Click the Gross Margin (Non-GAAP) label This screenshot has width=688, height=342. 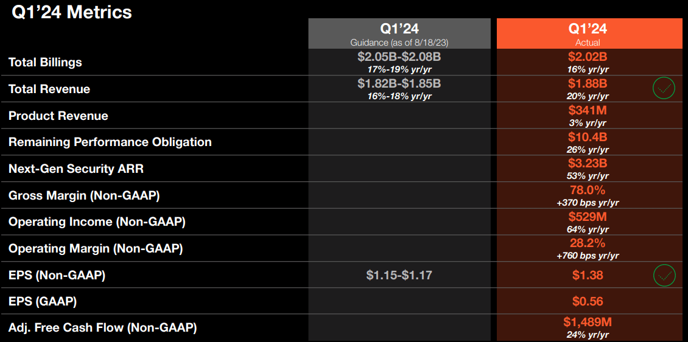click(84, 195)
